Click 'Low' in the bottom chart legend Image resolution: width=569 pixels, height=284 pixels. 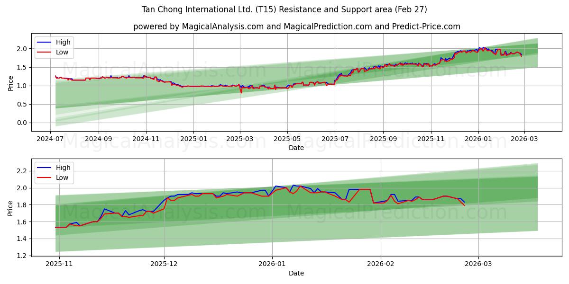pyautogui.click(x=62, y=177)
